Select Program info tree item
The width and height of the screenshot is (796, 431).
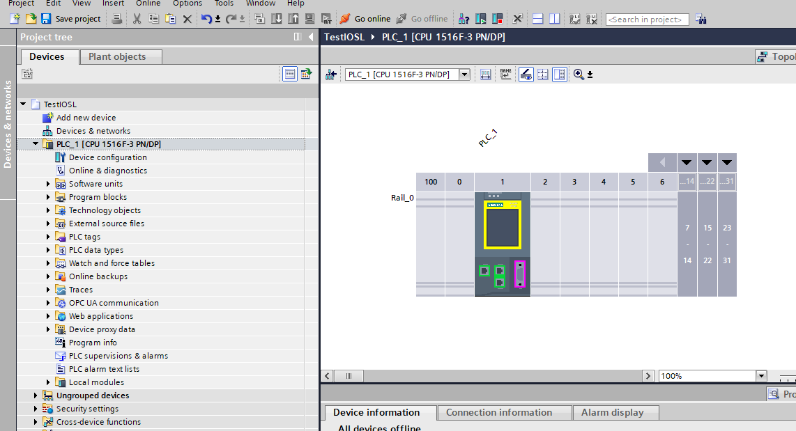point(93,343)
